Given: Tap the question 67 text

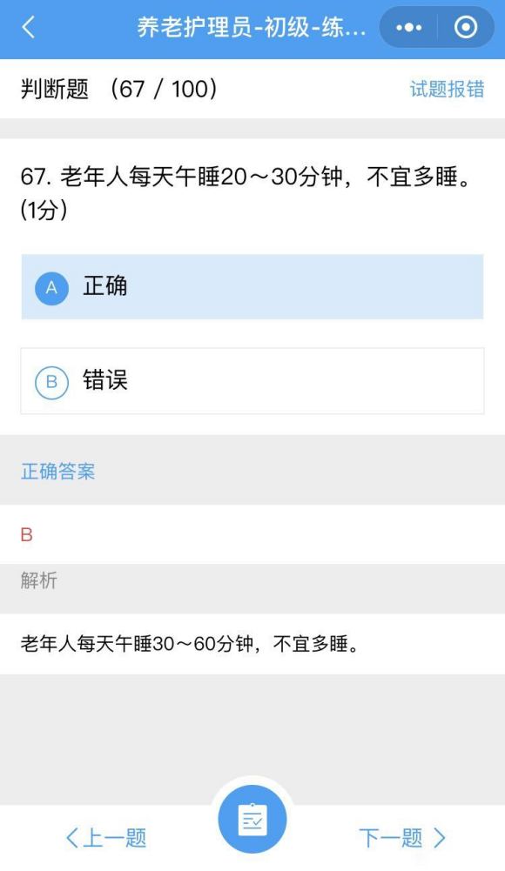Looking at the screenshot, I should pos(246,193).
